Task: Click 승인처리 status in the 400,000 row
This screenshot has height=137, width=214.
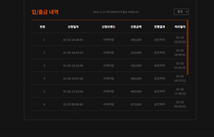Action: click(x=159, y=91)
